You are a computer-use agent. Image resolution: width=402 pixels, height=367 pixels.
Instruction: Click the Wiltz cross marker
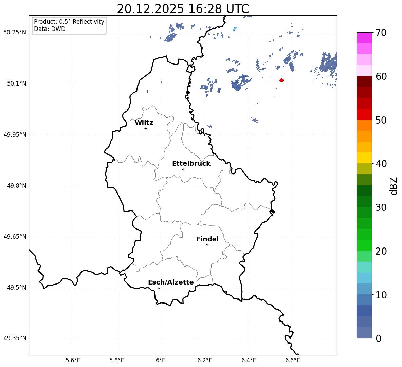click(146, 128)
